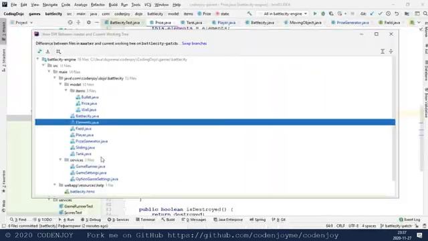Collapse the src folder node

[43, 66]
